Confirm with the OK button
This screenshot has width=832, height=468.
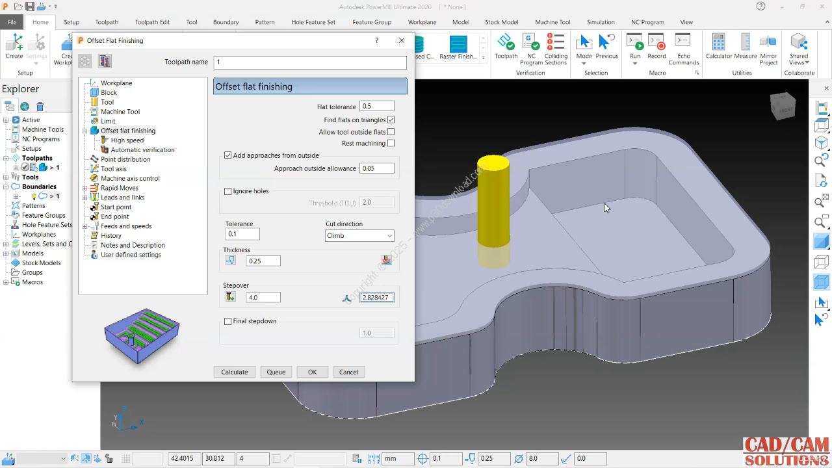click(x=312, y=372)
